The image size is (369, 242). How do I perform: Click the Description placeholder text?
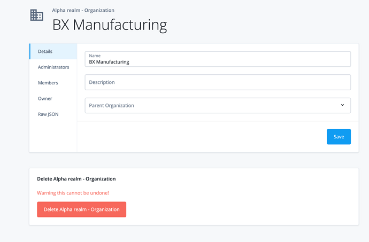click(102, 82)
